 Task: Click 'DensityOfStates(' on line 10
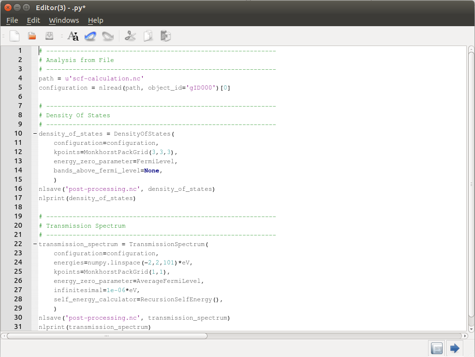click(x=144, y=134)
